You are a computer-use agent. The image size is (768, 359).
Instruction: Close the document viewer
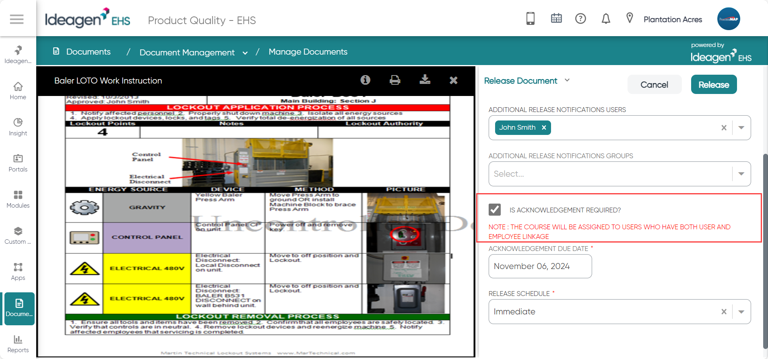point(454,80)
